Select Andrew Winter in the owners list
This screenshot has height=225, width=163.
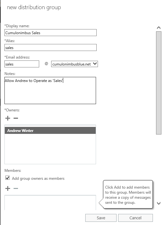coord(50,130)
